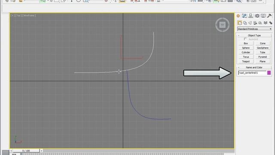
Task: Click the Box primitive button
Action: click(x=246, y=43)
